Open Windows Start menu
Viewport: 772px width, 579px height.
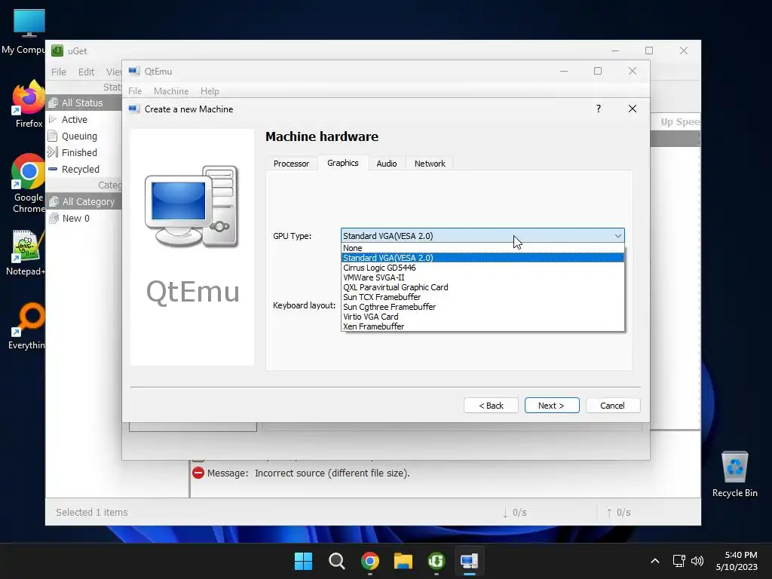303,561
